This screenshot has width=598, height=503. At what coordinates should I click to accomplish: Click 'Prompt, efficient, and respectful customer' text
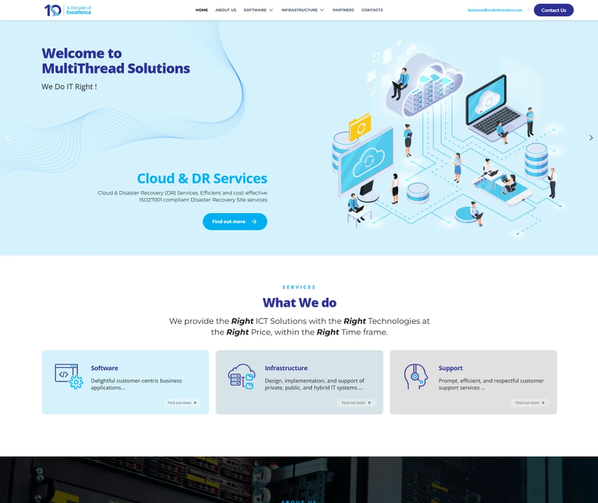[491, 381]
